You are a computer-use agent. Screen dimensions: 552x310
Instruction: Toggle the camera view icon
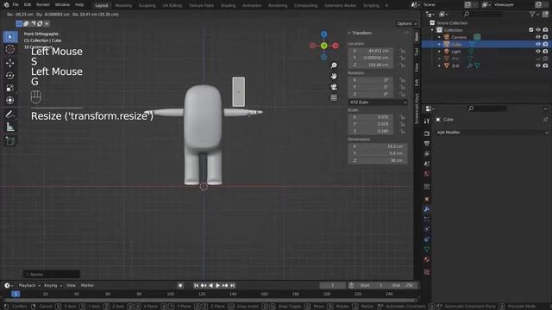(334, 87)
